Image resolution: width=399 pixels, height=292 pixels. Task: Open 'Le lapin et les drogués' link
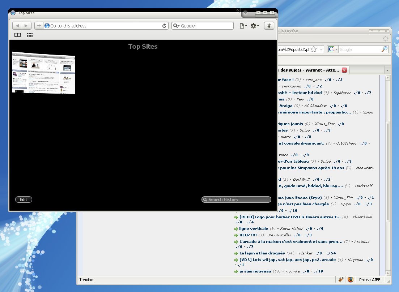click(262, 253)
